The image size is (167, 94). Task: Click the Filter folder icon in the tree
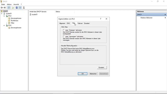click(9, 23)
